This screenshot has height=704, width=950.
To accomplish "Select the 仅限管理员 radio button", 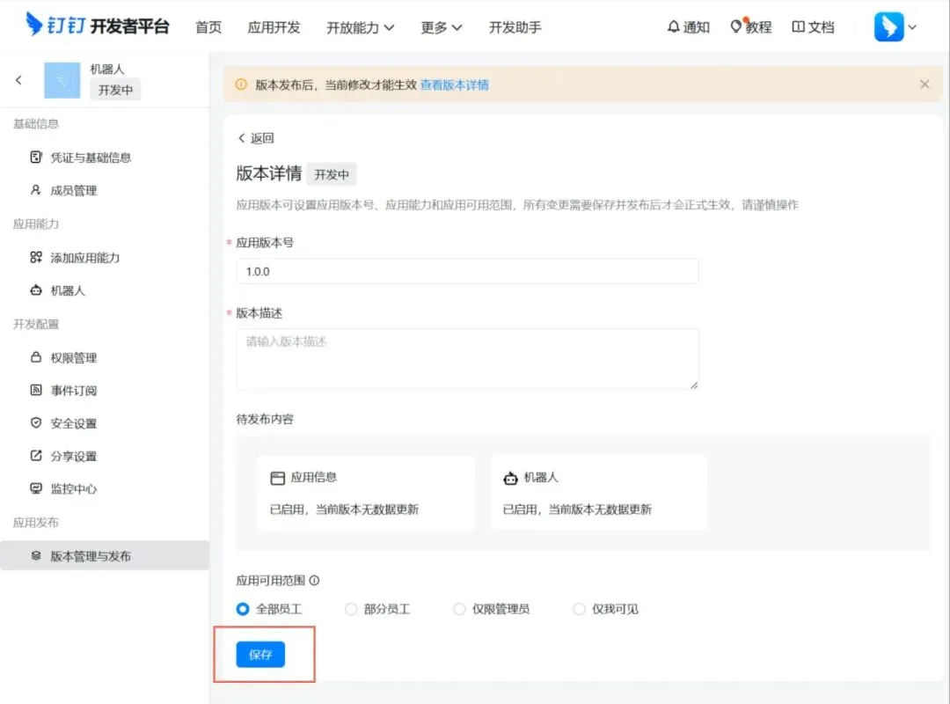I will 459,609.
